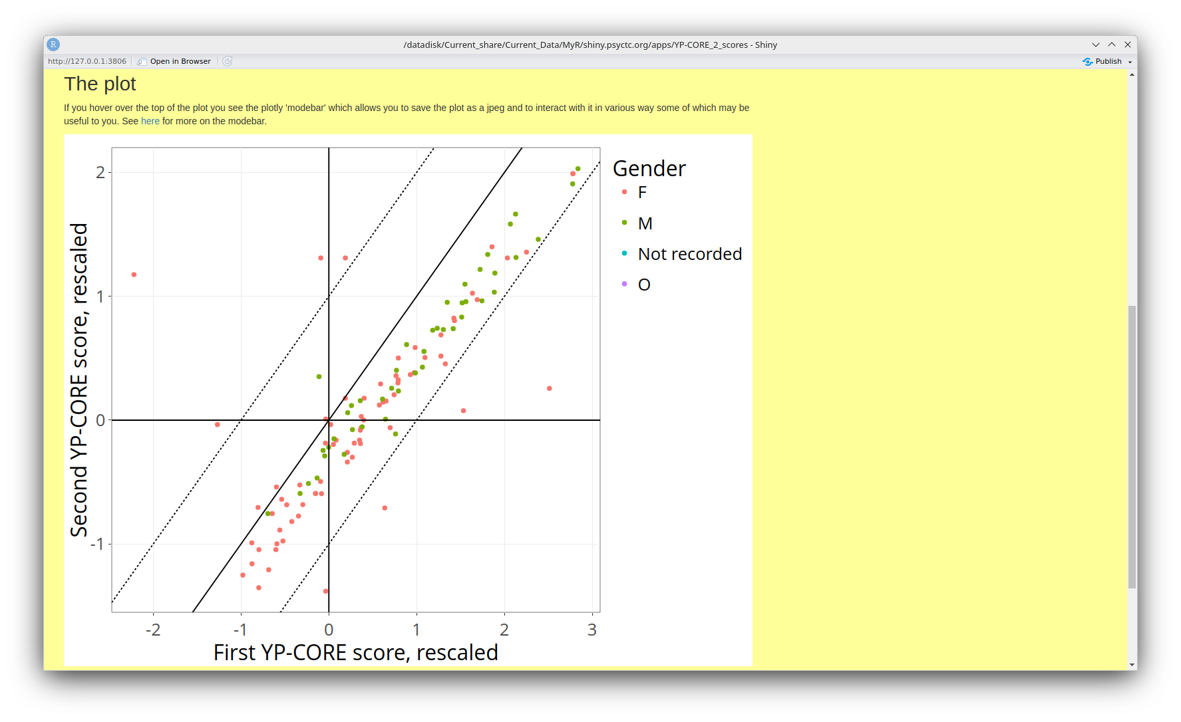Viewport: 1181px width, 722px height.
Task: Toggle the M gender trace in legend
Action: tap(645, 223)
